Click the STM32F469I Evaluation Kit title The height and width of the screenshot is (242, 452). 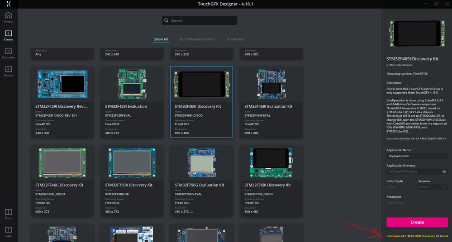[268, 106]
